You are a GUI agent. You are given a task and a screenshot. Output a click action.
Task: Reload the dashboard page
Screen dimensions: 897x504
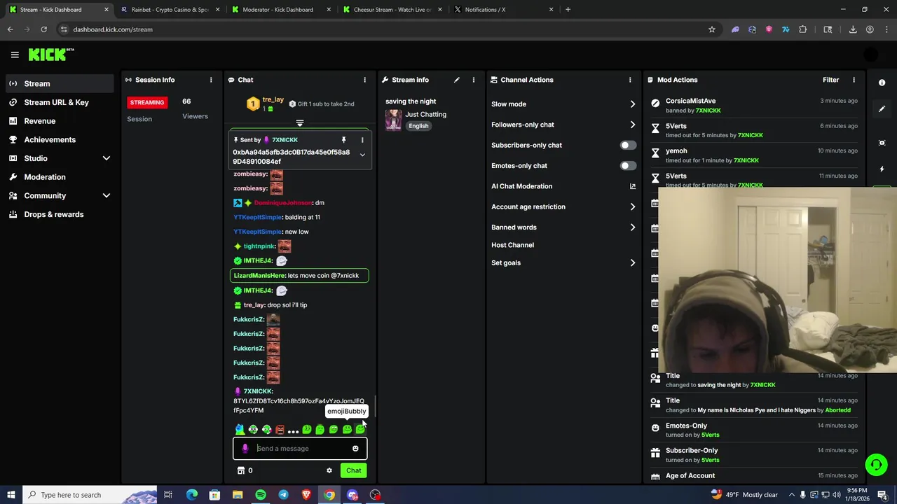tap(43, 29)
